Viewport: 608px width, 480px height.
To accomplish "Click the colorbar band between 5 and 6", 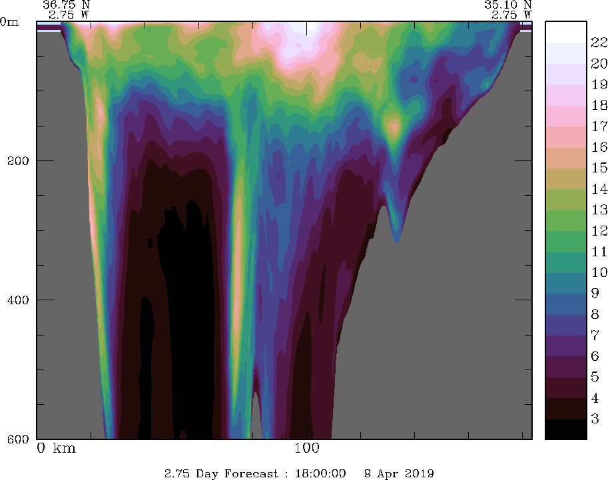I will (x=566, y=367).
